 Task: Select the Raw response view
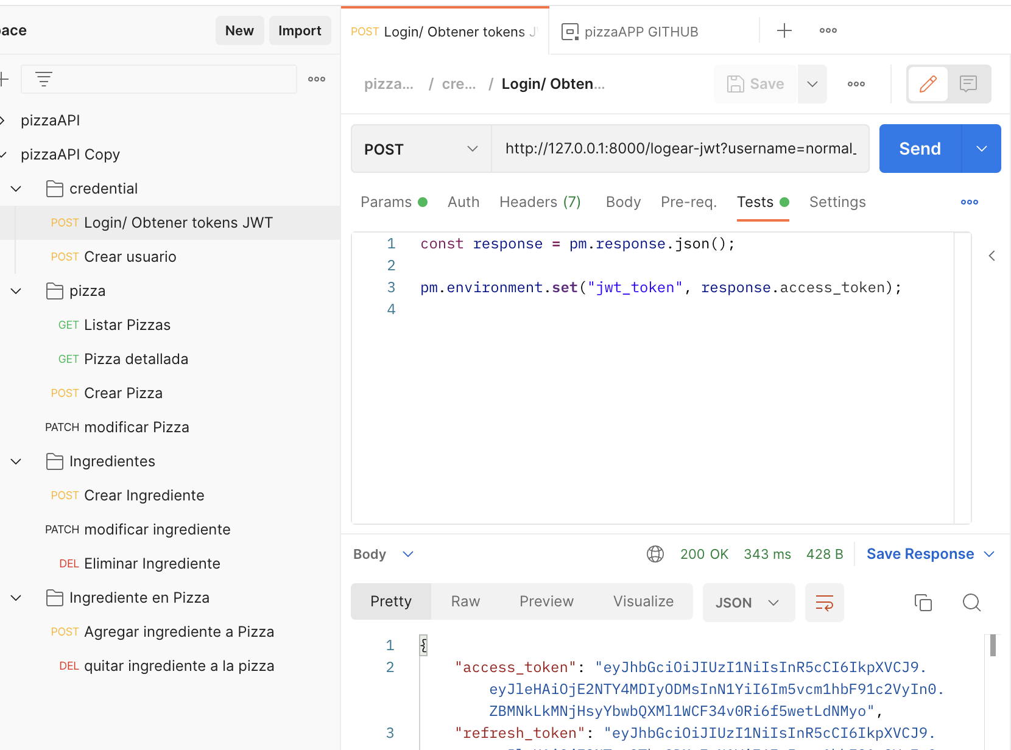(x=466, y=601)
